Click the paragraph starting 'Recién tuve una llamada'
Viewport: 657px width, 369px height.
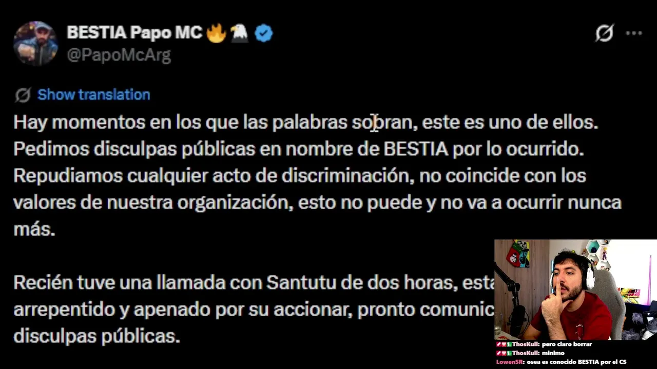coord(254,309)
